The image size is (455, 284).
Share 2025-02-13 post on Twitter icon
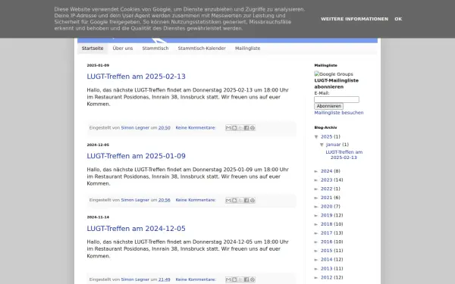pos(240,128)
